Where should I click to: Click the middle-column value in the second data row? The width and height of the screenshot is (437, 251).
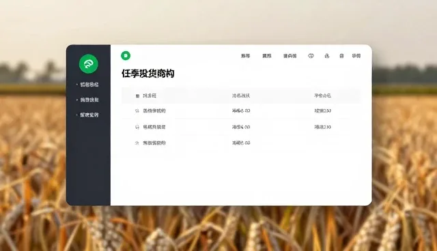click(x=241, y=127)
